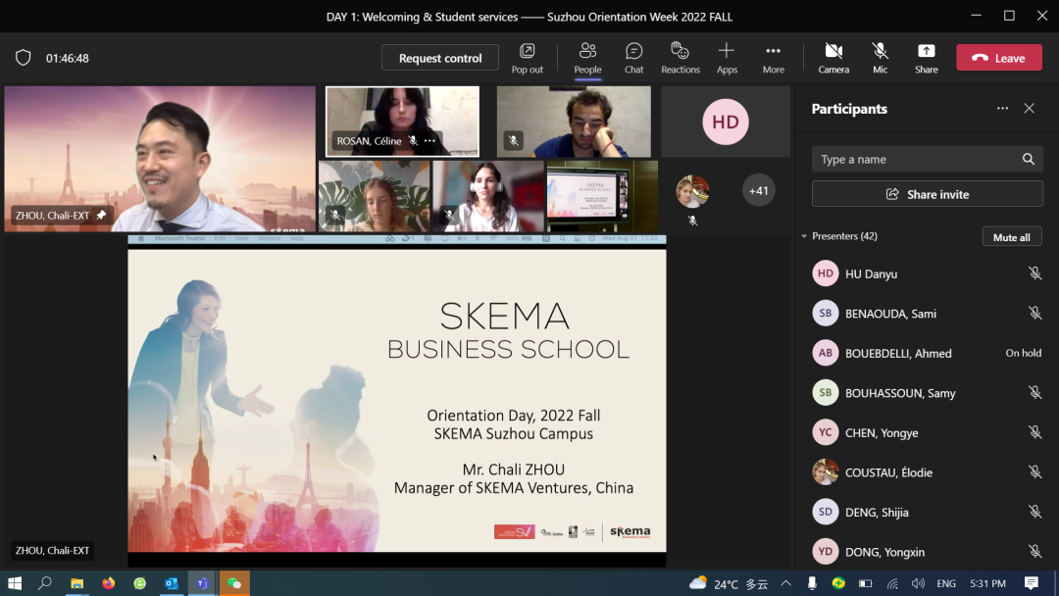Screen dimensions: 1059x596
Task: Open File Explorer from the taskbar
Action: 77,583
